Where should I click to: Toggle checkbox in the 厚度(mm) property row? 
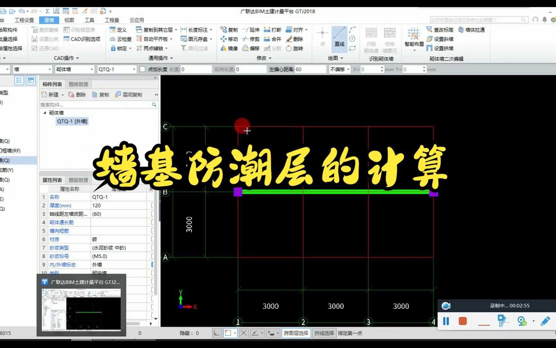coord(152,205)
